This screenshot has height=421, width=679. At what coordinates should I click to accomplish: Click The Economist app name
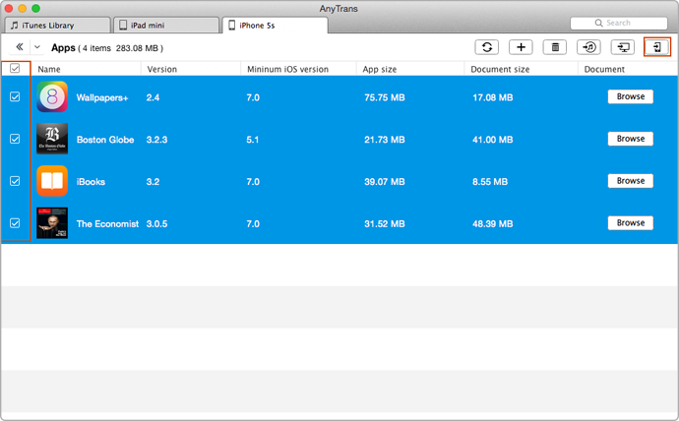pyautogui.click(x=107, y=223)
